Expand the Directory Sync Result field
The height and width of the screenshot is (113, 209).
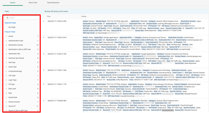(x=6, y=58)
